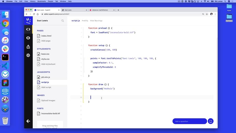This screenshot has width=236, height=133.
Task: Click Add stylesheet link
Action: [x=48, y=64]
